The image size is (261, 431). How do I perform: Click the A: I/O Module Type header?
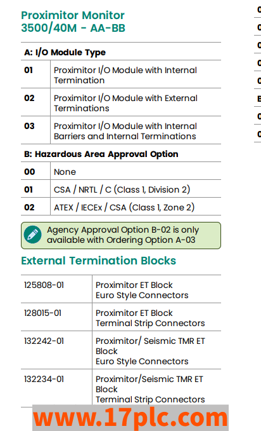[x=65, y=52]
